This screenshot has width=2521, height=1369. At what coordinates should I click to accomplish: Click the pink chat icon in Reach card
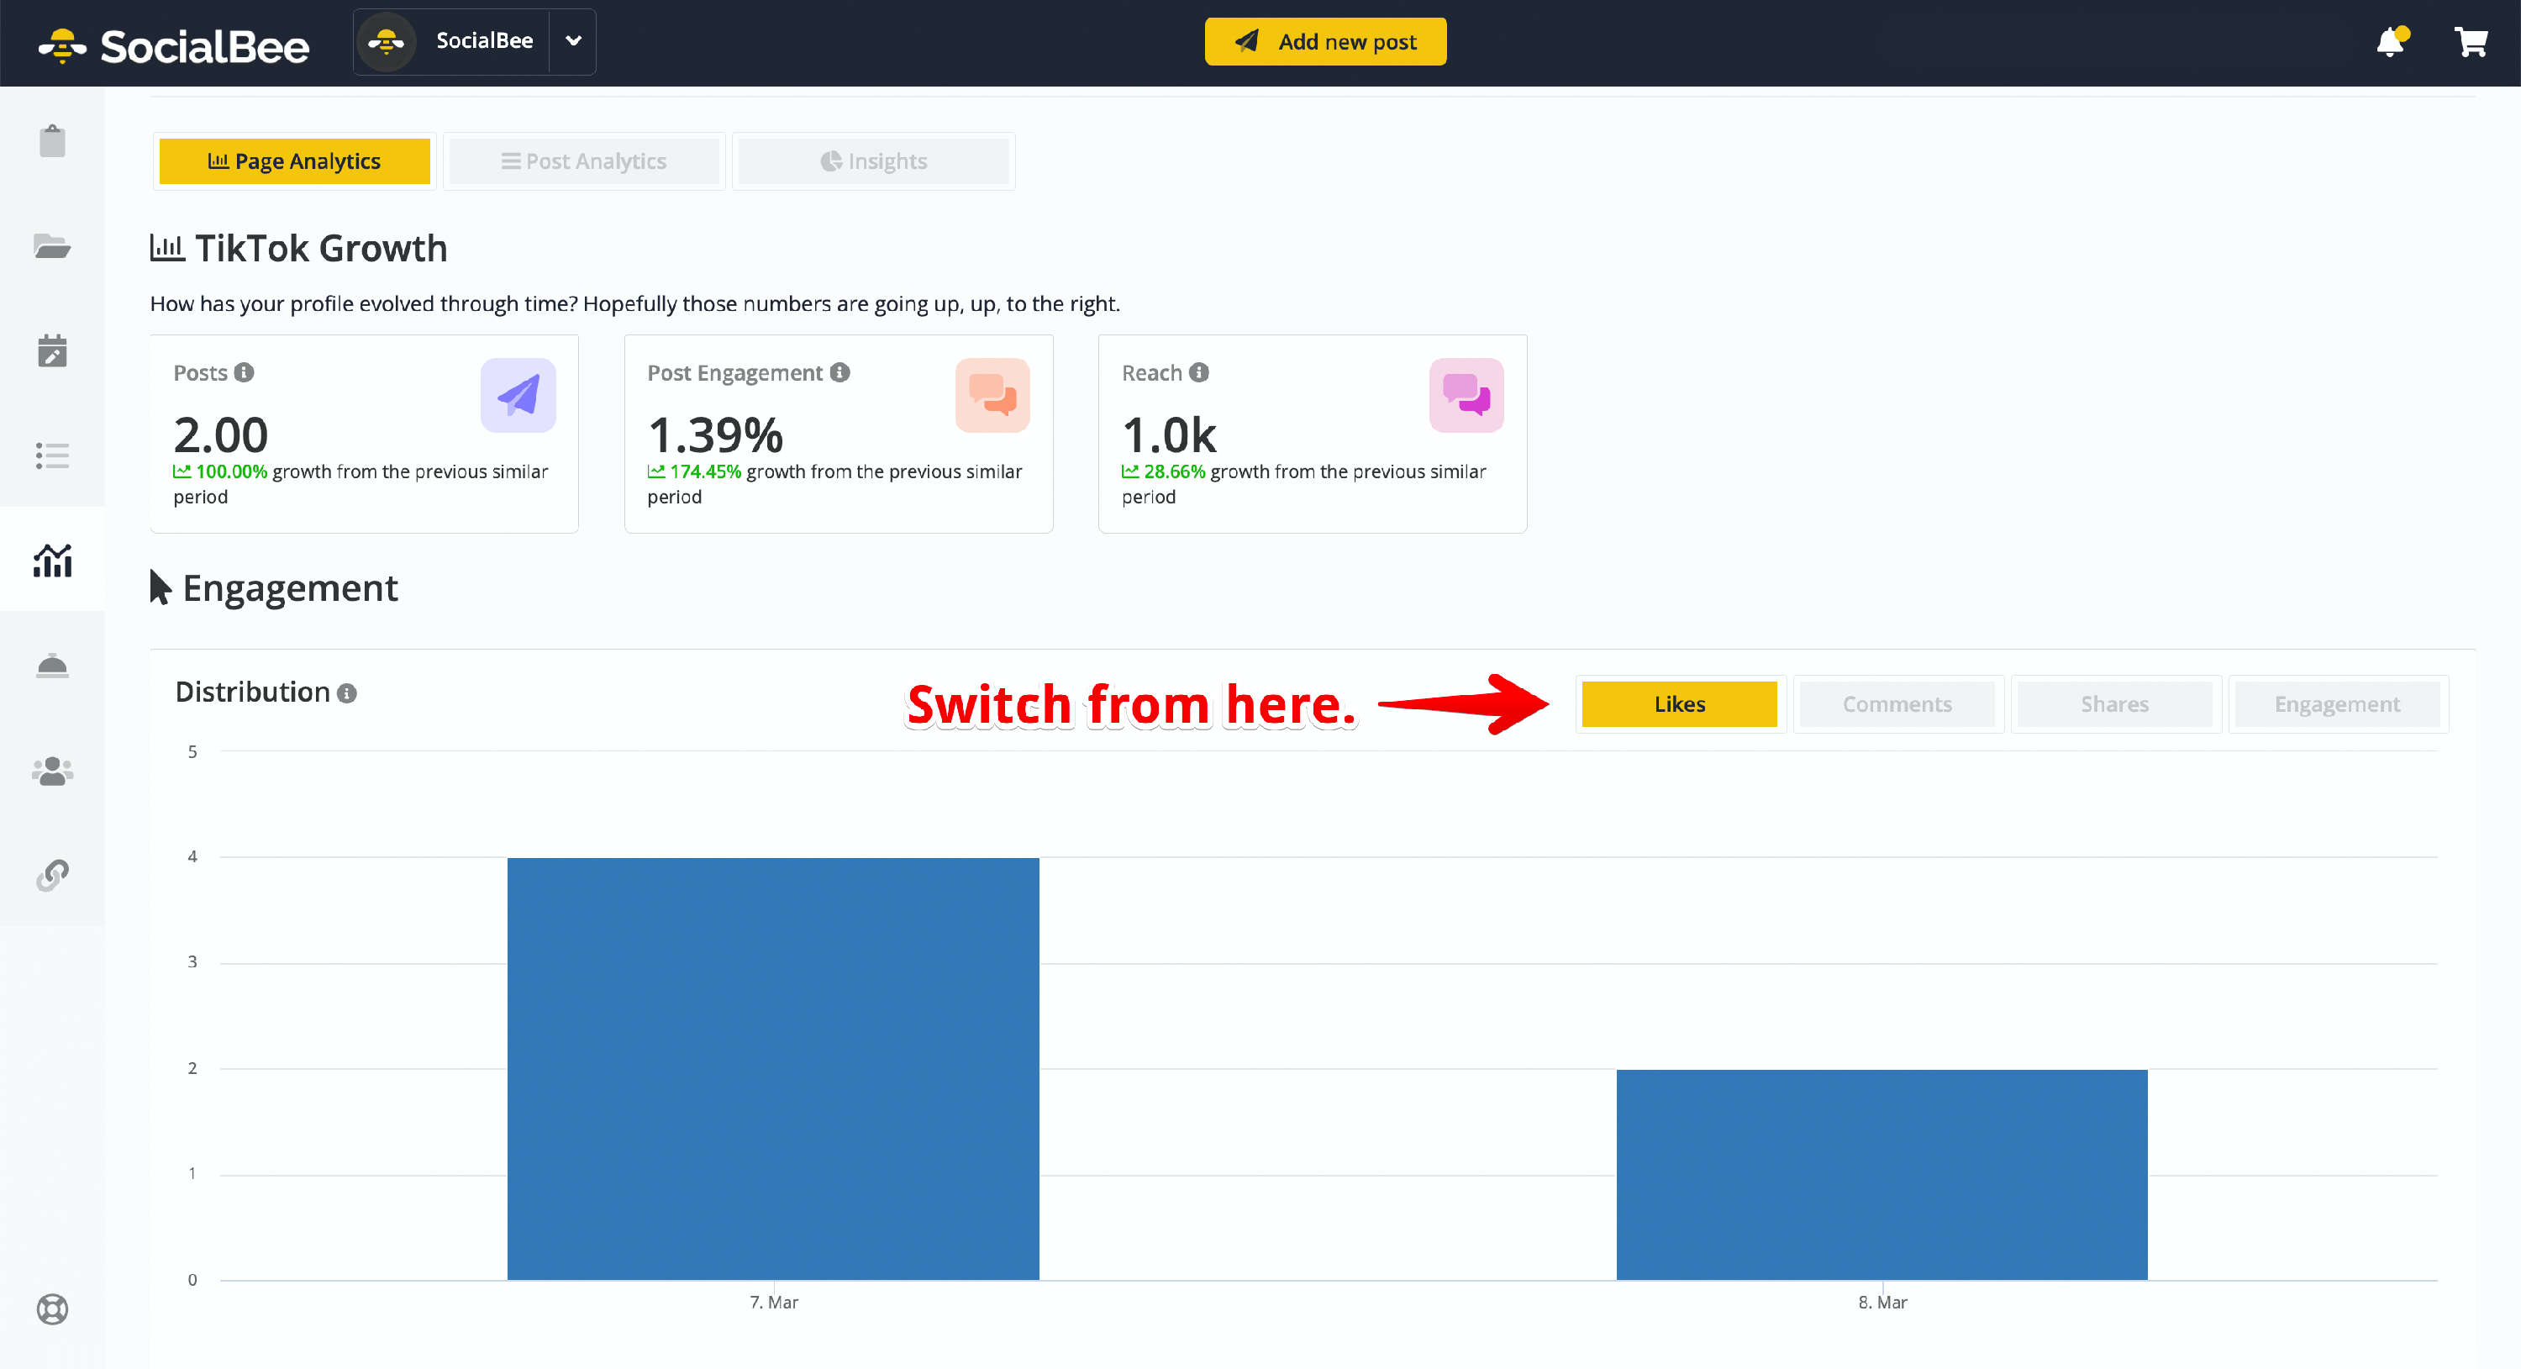pos(1466,395)
